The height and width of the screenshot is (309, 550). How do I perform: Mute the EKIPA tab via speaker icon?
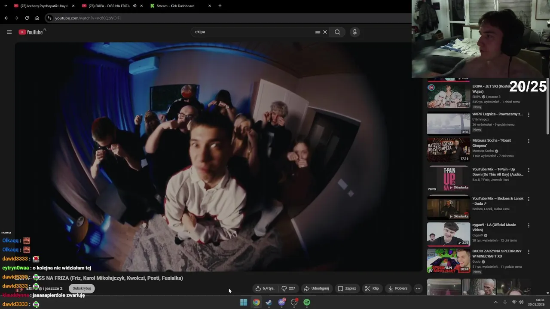(134, 6)
